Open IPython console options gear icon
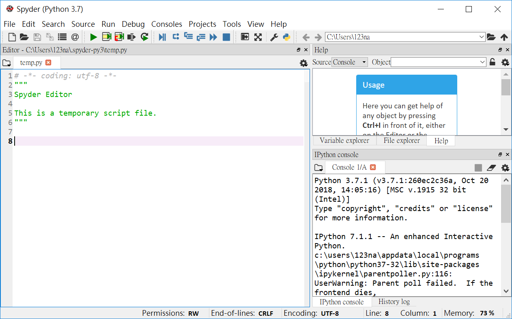 [505, 168]
